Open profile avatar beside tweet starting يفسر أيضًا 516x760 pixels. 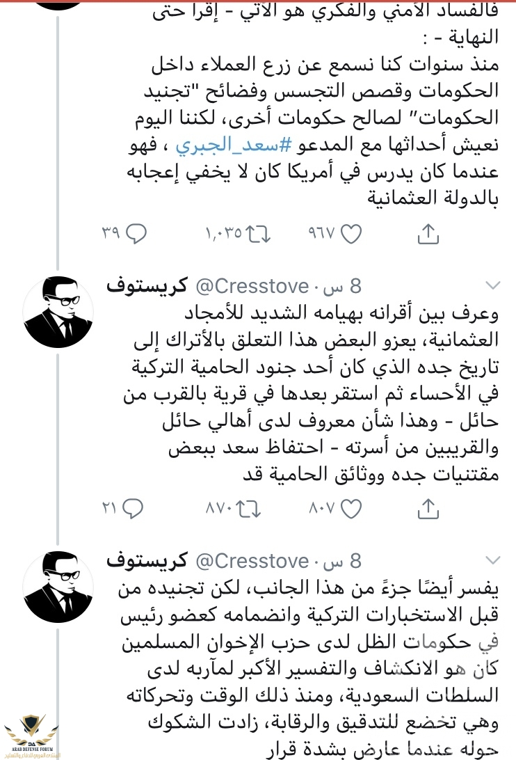coord(58,585)
